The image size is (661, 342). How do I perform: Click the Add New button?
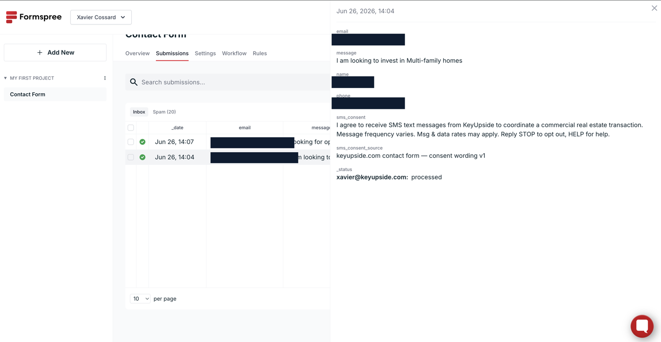coord(55,53)
